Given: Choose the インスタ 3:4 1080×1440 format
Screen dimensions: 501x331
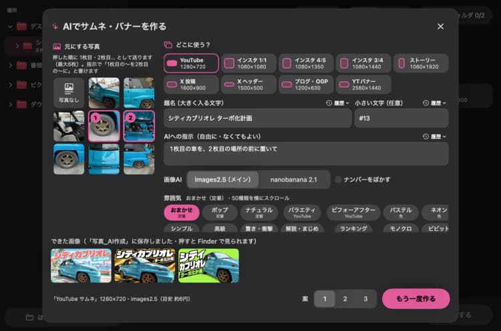Looking at the screenshot, I should (363, 63).
